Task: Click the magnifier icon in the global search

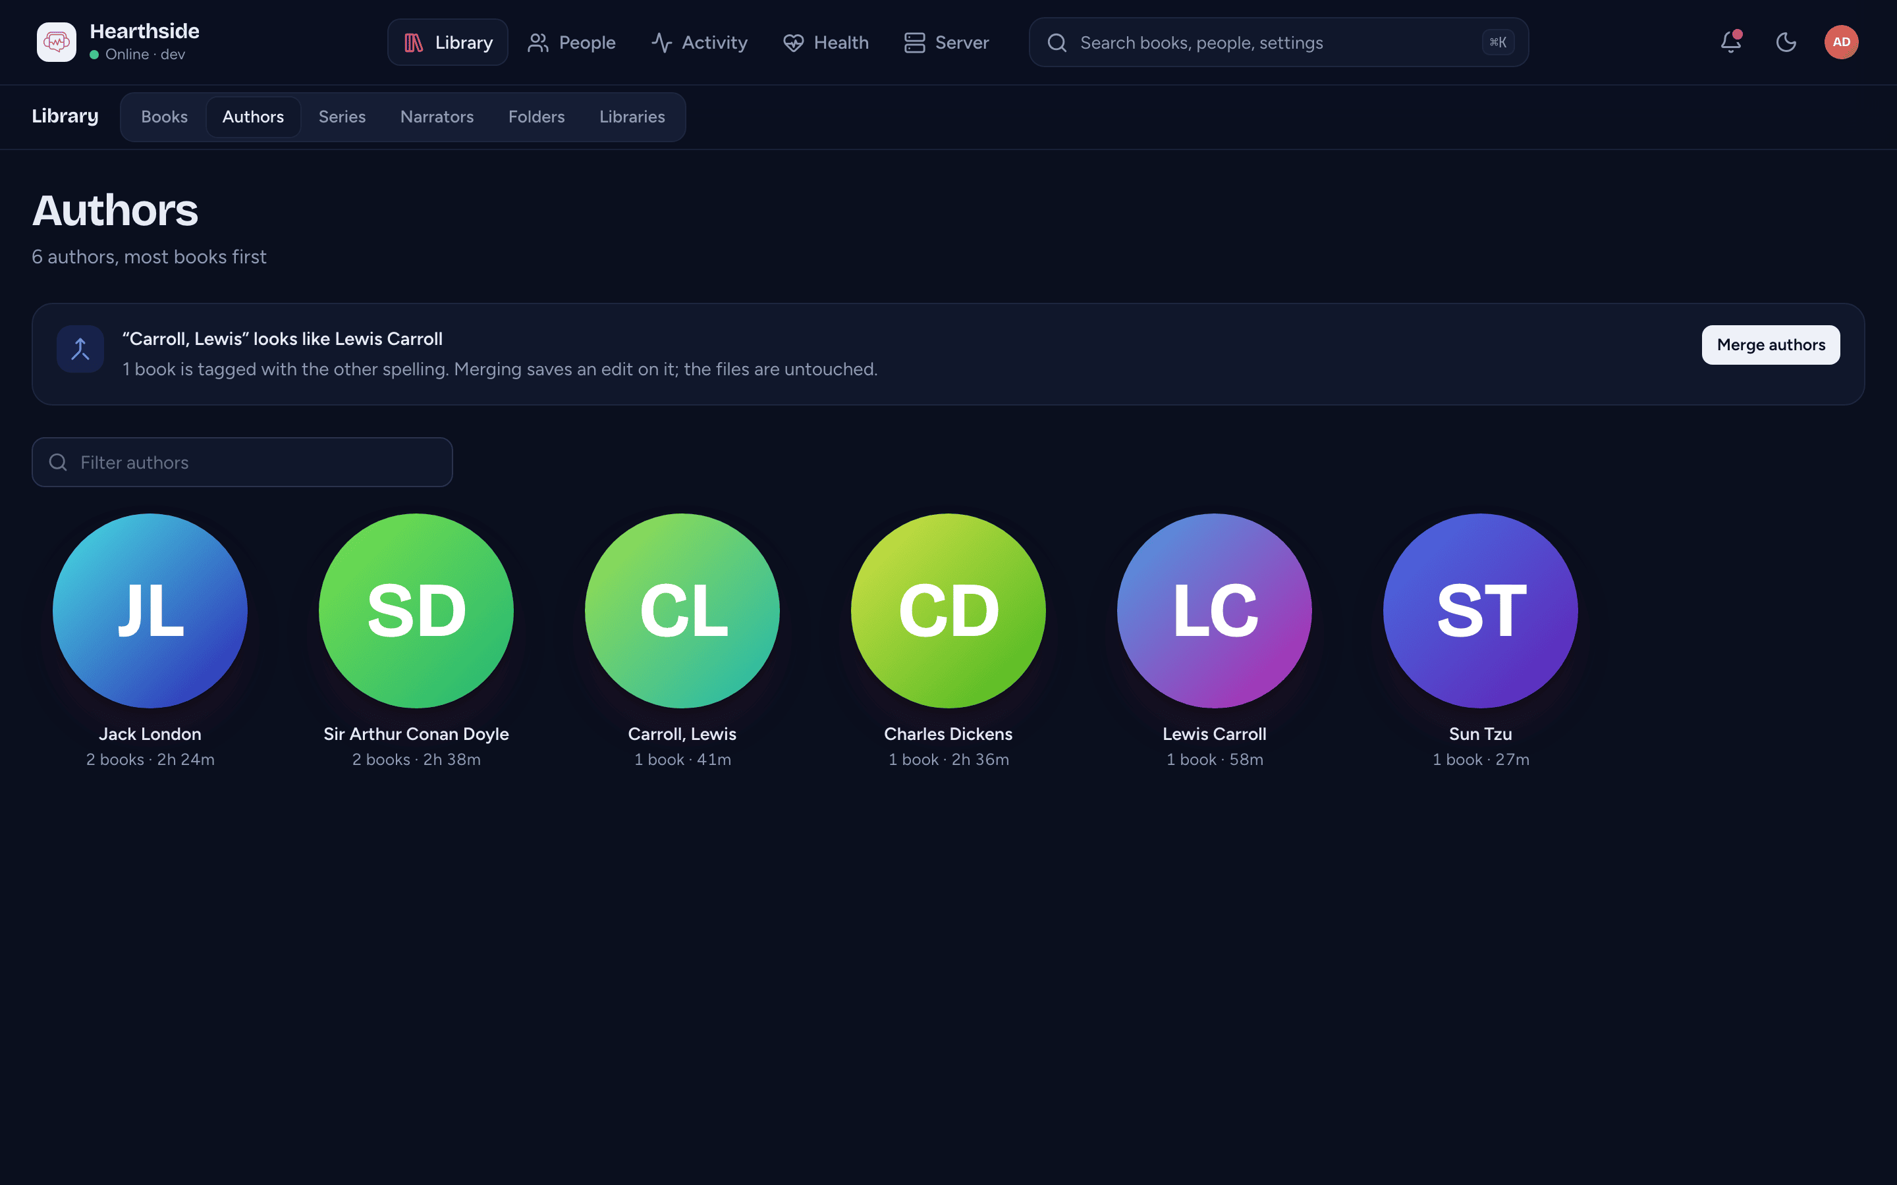Action: pos(1057,42)
